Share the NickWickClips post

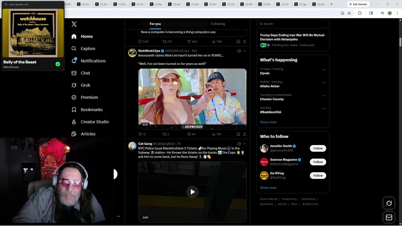(245, 134)
